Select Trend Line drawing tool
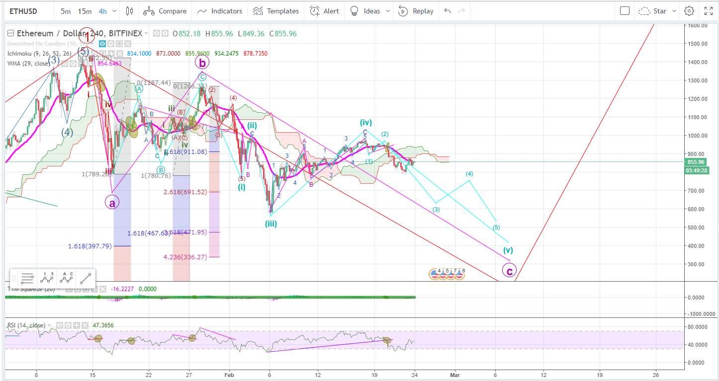This screenshot has width=719, height=381. pyautogui.click(x=86, y=278)
